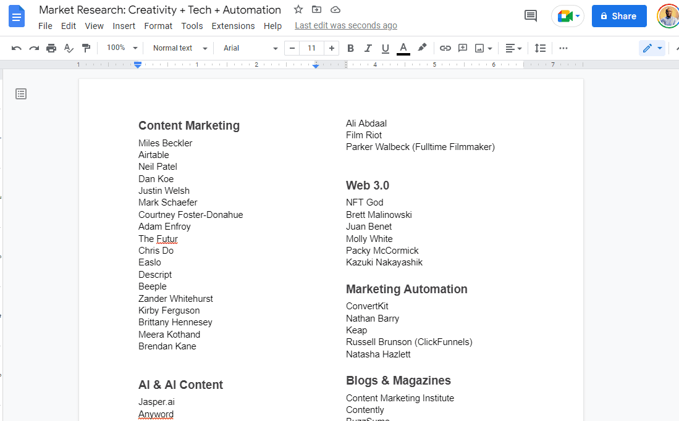
Task: Open the Google account avatar
Action: (668, 16)
